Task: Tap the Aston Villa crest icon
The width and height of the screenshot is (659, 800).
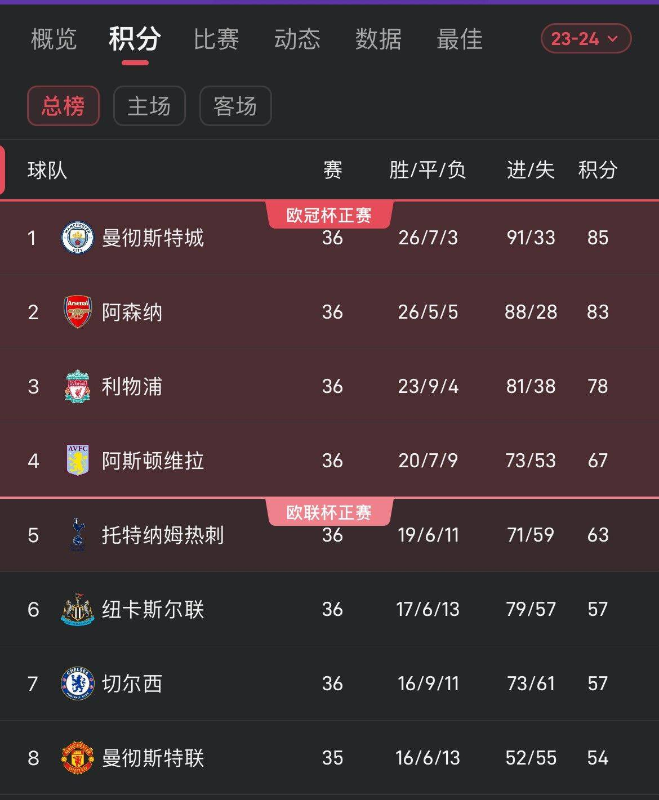Action: (x=77, y=461)
